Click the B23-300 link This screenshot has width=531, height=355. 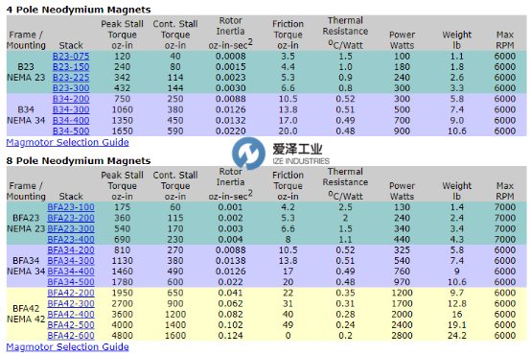(71, 88)
